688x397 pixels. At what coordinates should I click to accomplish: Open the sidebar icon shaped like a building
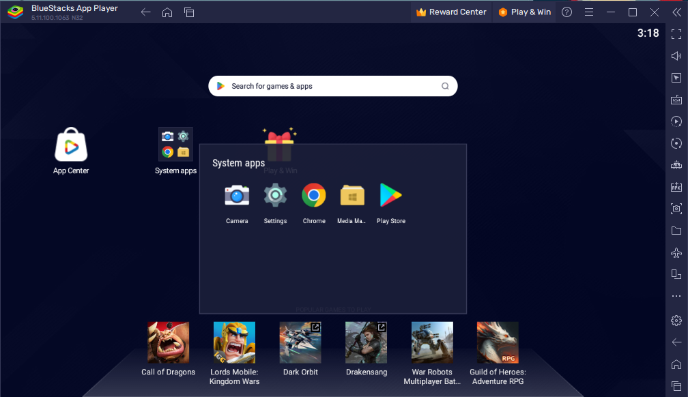coord(676,165)
